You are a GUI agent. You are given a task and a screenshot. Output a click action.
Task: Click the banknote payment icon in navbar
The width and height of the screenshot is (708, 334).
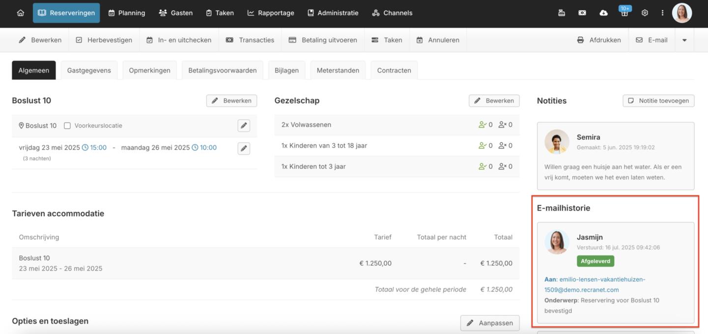pos(582,13)
